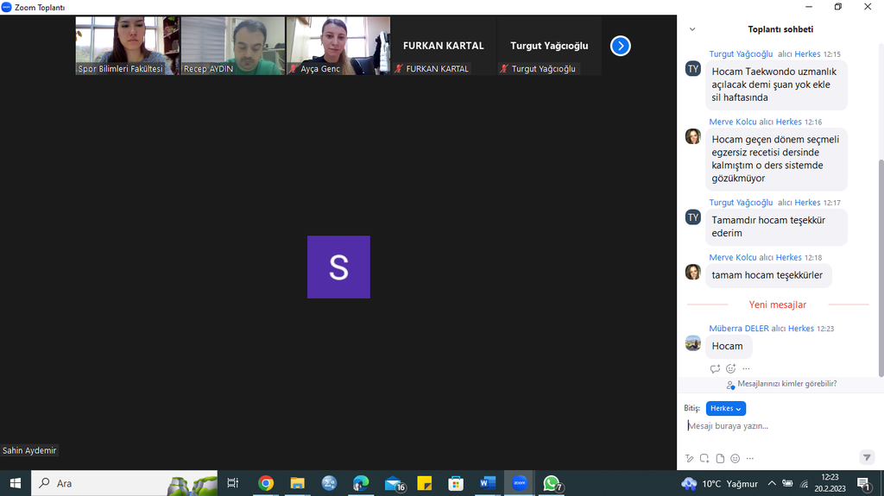884x496 pixels.
Task: Open the emoji picker in message toolbar
Action: point(735,458)
